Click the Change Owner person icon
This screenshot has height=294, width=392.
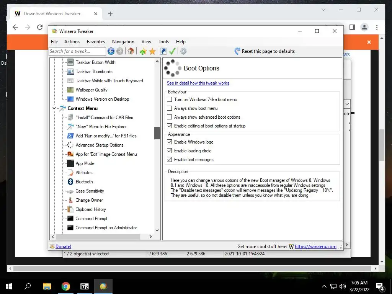(x=70, y=200)
